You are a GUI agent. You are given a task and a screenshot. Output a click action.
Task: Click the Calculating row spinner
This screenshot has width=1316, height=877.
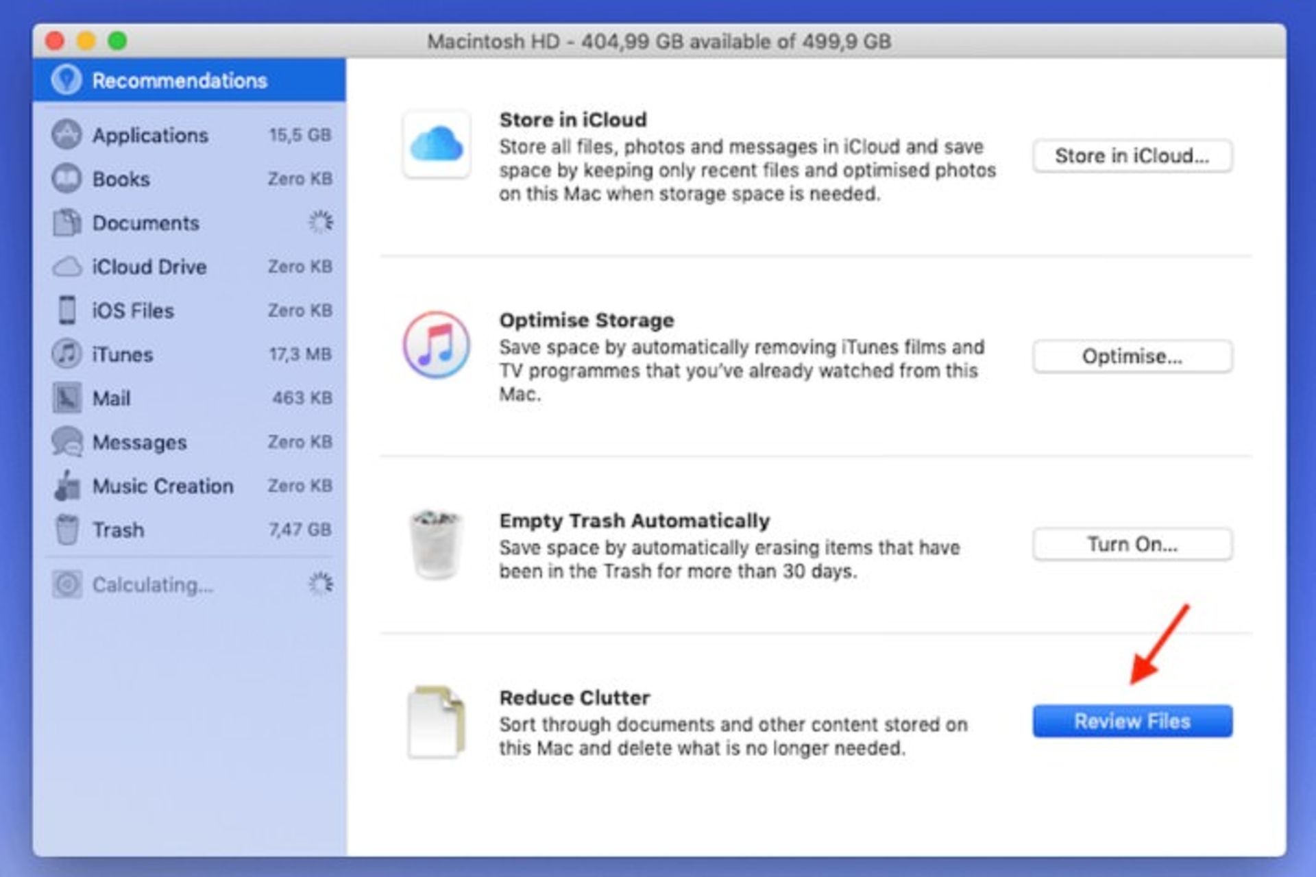tap(320, 584)
